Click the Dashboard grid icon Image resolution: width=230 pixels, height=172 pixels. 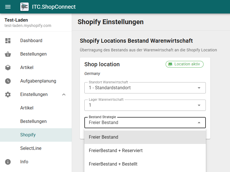point(8,40)
